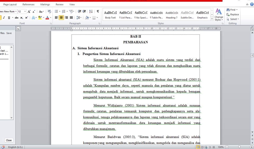This screenshot has height=149, width=254.
Task: Click Close button in recovery pane
Action: click(x=9, y=140)
